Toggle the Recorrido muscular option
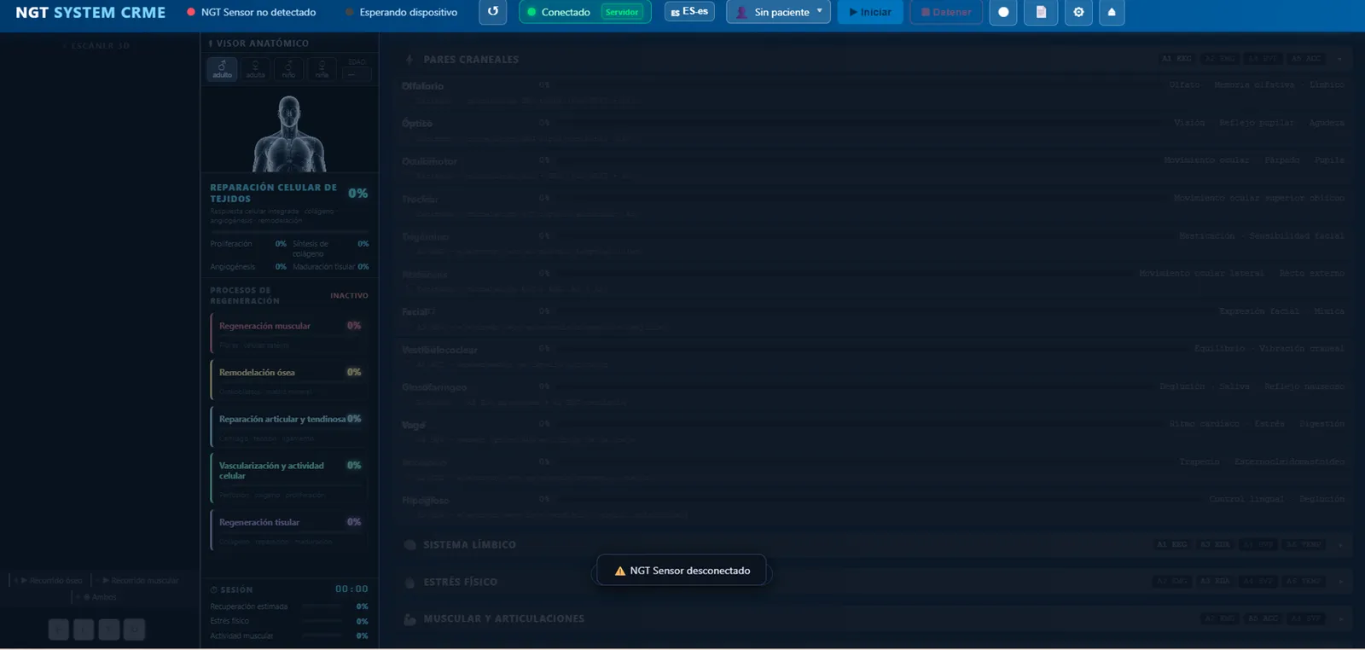This screenshot has height=650, width=1365. (141, 580)
